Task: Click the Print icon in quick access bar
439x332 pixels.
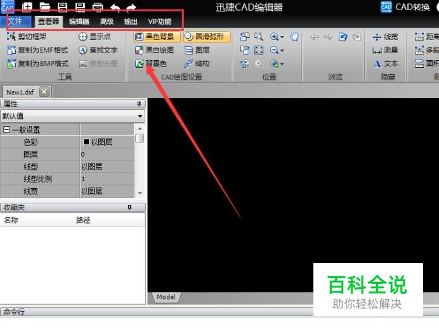Action: point(98,7)
